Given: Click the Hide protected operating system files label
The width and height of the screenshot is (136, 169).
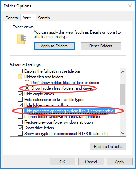Looking at the screenshot, I should [x=69, y=111].
